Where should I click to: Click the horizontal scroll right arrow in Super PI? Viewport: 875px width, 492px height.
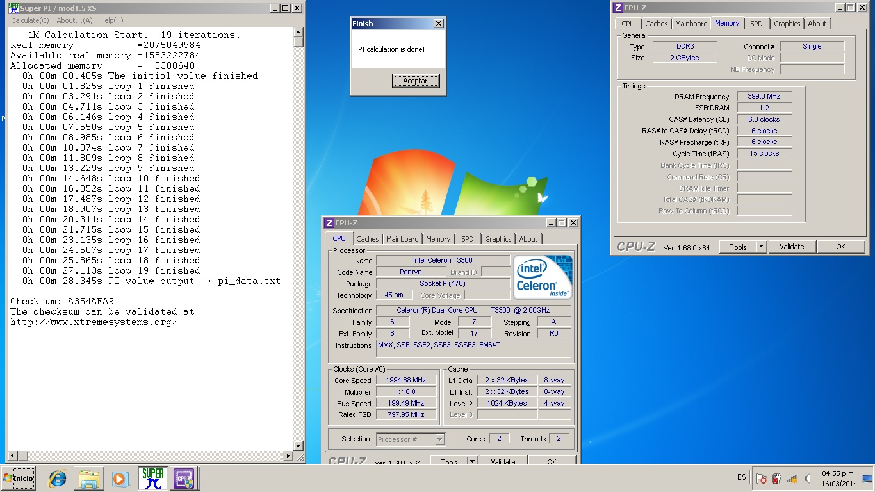[x=288, y=456]
